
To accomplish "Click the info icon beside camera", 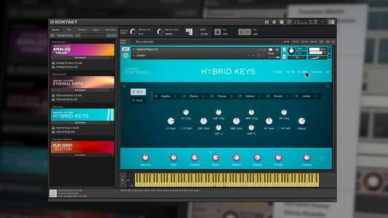I will 277,50.
